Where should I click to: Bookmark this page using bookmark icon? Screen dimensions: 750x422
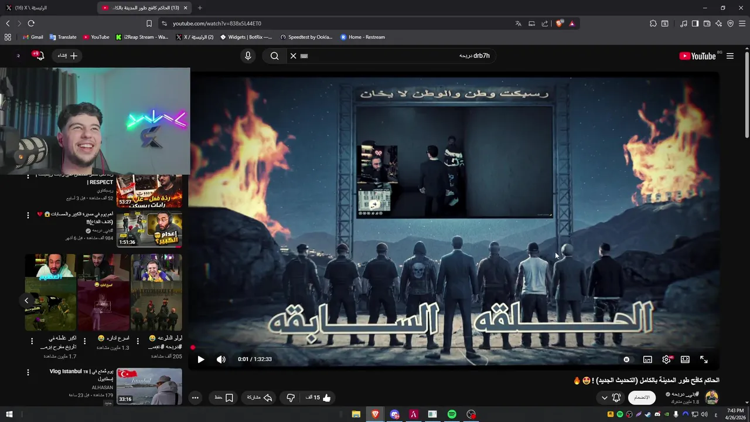(149, 23)
